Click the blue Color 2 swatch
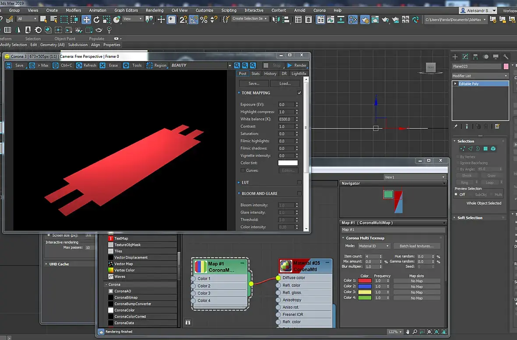The height and width of the screenshot is (340, 517). 365,286
